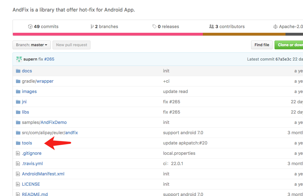303x196 pixels.
Task: Click the branches fork icon
Action: click(92, 27)
